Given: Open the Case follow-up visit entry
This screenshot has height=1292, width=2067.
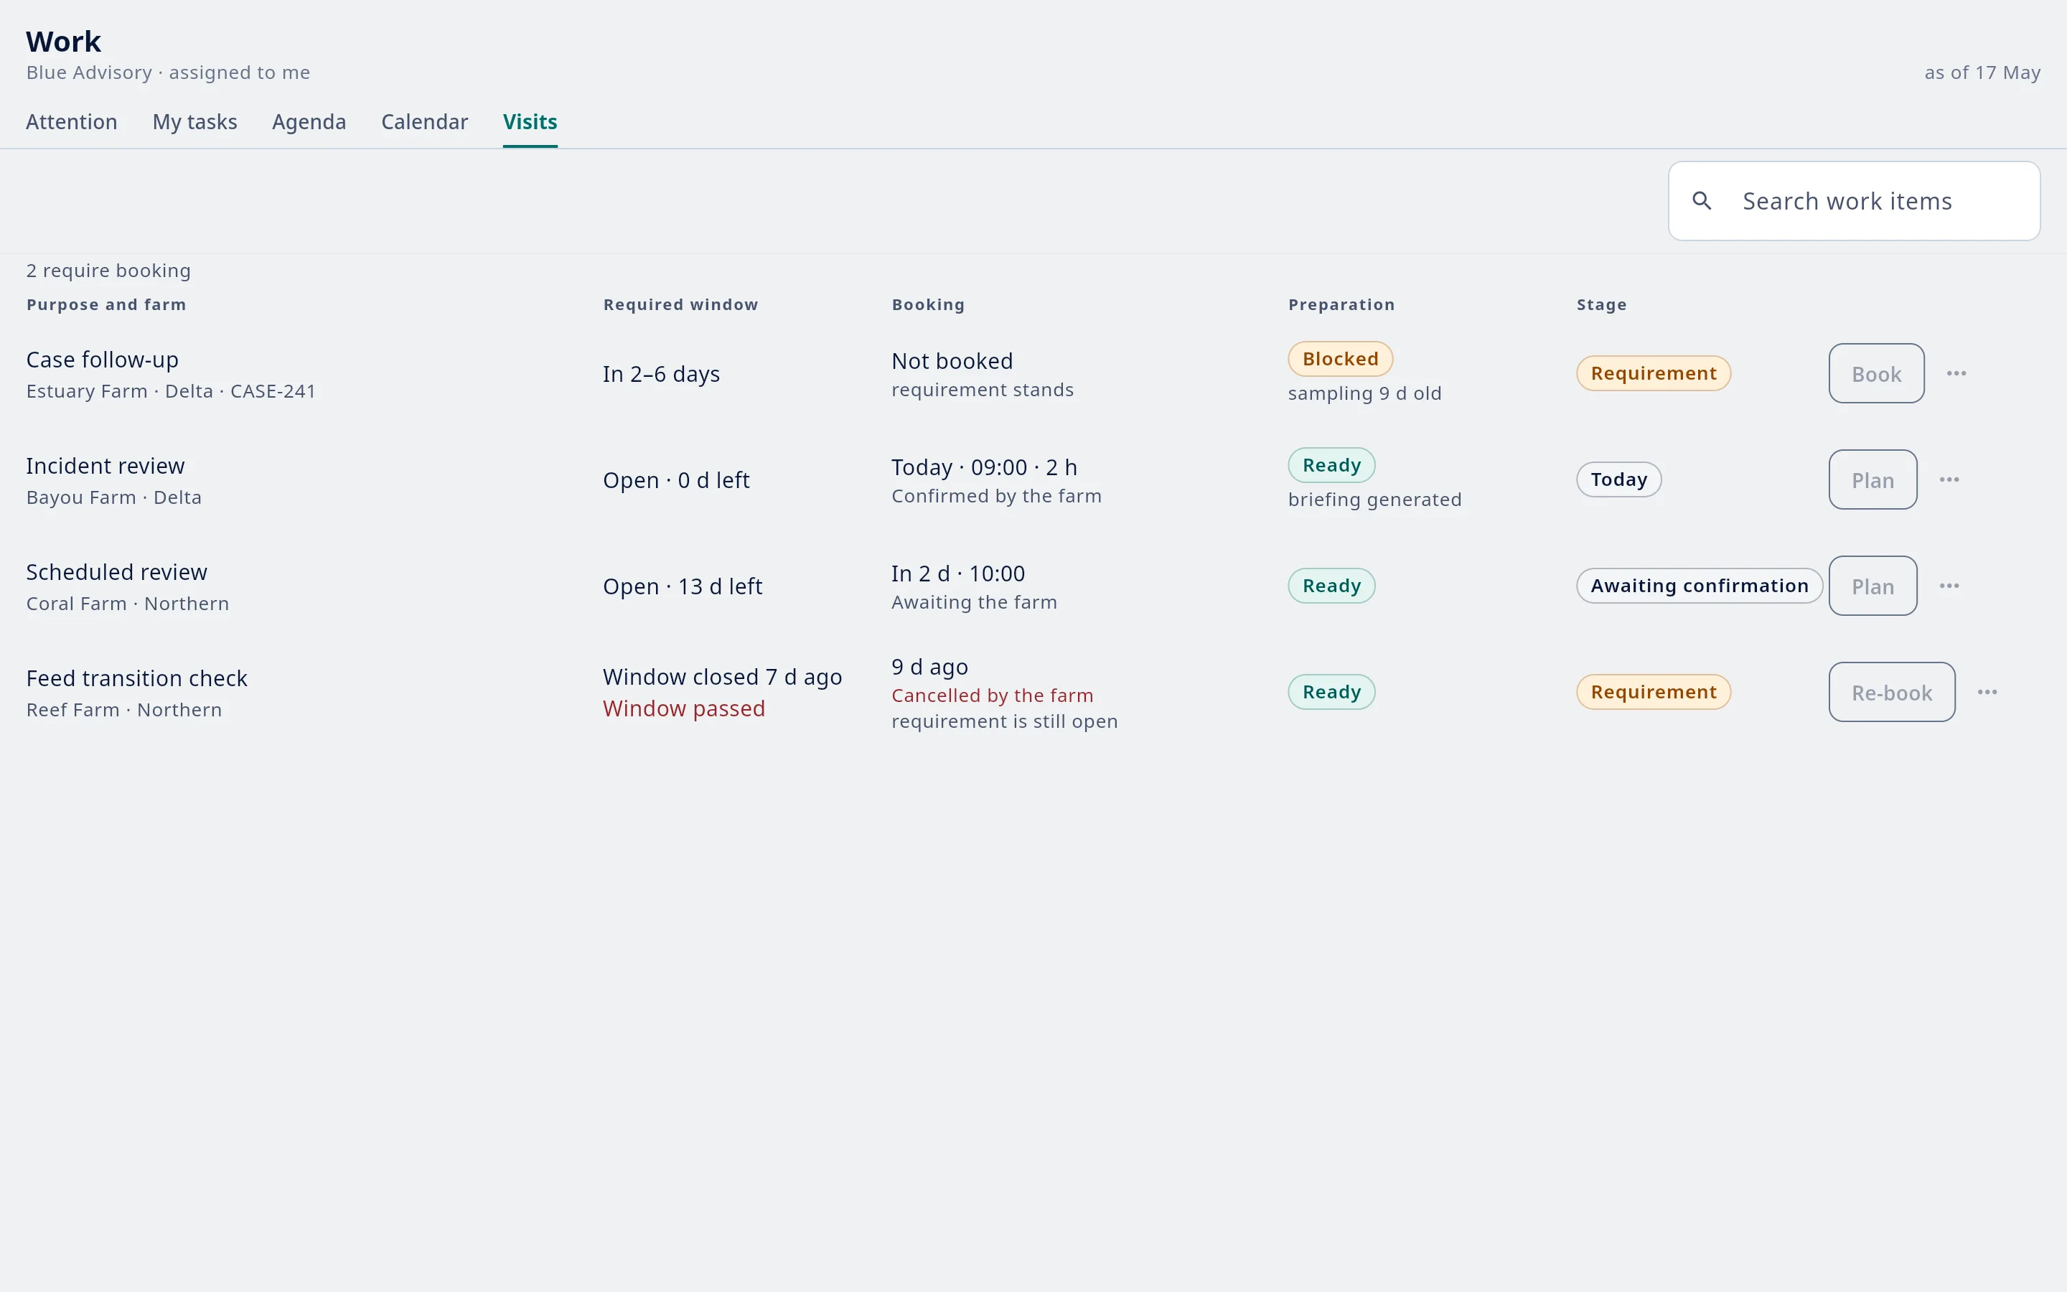Looking at the screenshot, I should tap(103, 360).
